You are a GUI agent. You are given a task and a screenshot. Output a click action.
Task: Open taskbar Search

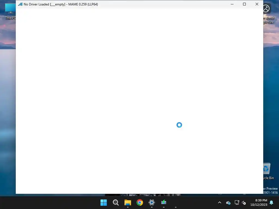pos(116,202)
